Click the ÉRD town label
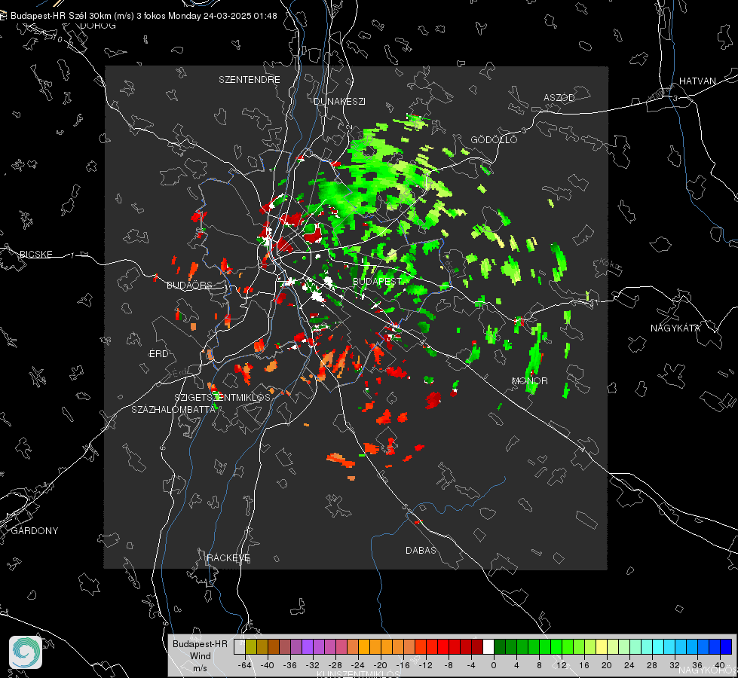Screen dimensions: 738x678 [x=158, y=354]
